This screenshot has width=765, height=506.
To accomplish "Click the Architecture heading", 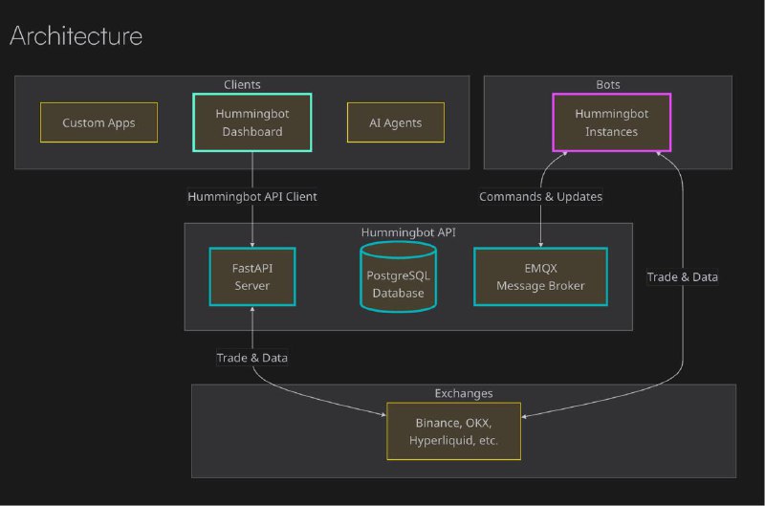I will [x=76, y=36].
